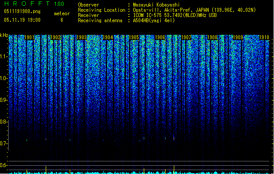Click the yellow echo spike between 1905 and 1906 labels
The image size is (274, 174).
[x=144, y=171]
